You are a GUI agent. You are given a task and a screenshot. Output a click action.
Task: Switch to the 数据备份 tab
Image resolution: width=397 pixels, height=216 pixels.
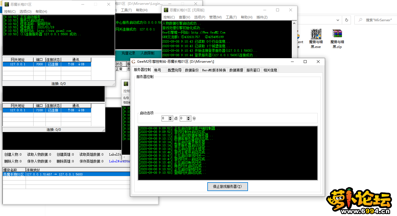pyautogui.click(x=192, y=70)
